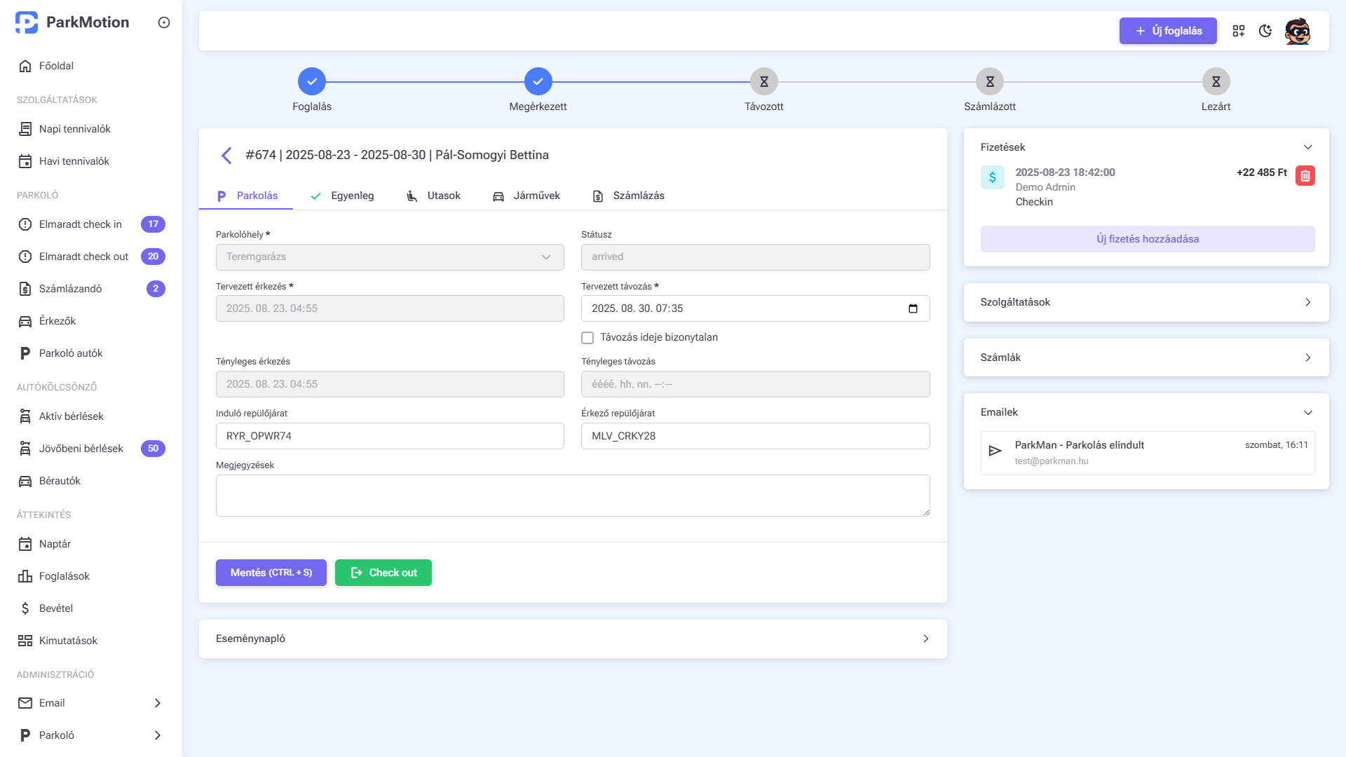Click the Induló repülőjárat input field
The height and width of the screenshot is (757, 1346).
[x=390, y=436]
